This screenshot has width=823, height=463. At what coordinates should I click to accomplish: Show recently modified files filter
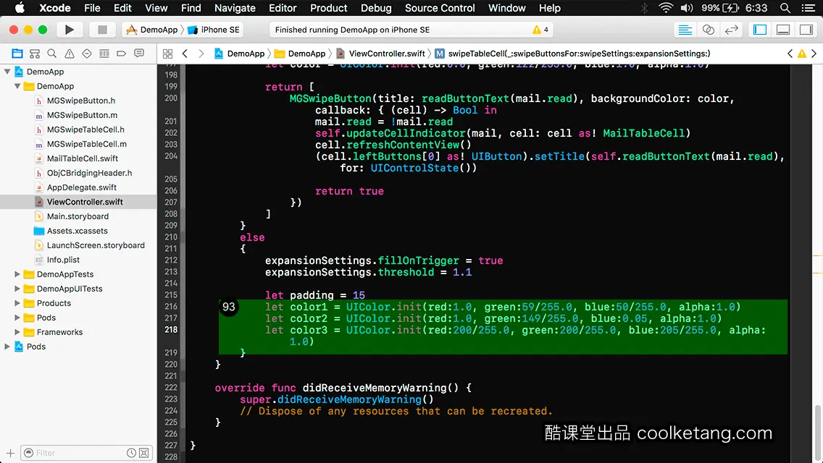(x=131, y=453)
